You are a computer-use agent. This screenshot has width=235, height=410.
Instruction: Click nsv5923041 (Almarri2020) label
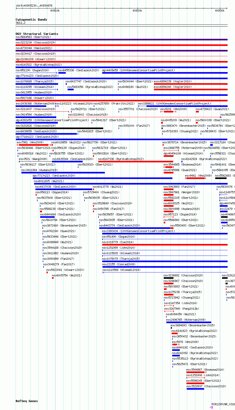point(65,270)
